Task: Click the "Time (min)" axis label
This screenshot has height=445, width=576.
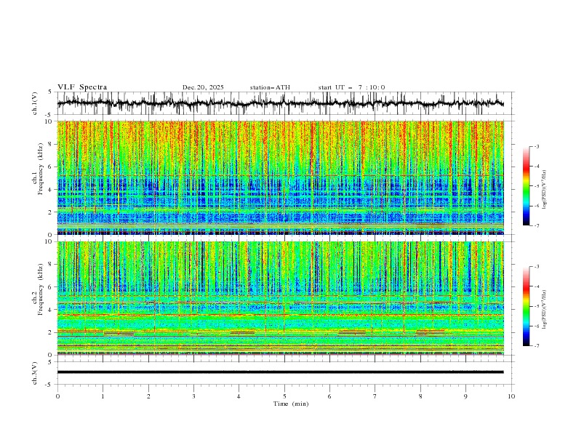Action: (291, 404)
